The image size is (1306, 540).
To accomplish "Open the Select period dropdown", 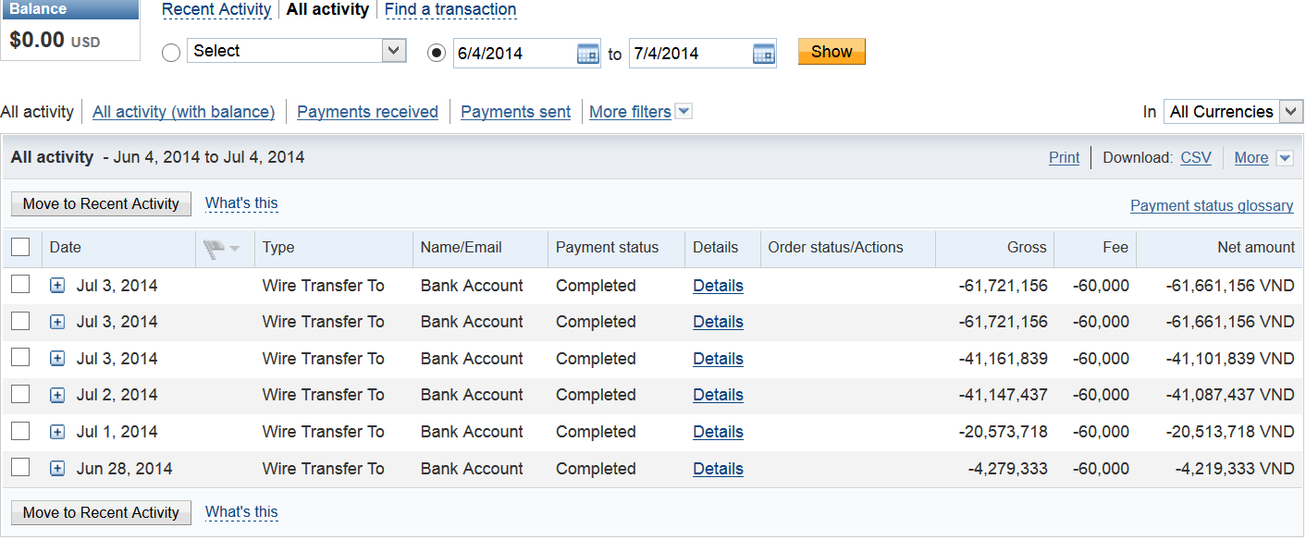I will pyautogui.click(x=296, y=51).
